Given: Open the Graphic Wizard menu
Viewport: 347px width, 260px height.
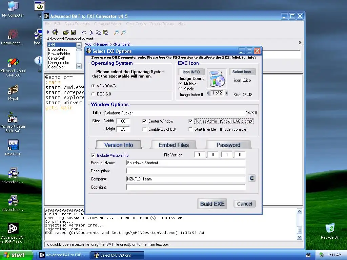Looking at the screenshot, I should [x=162, y=24].
